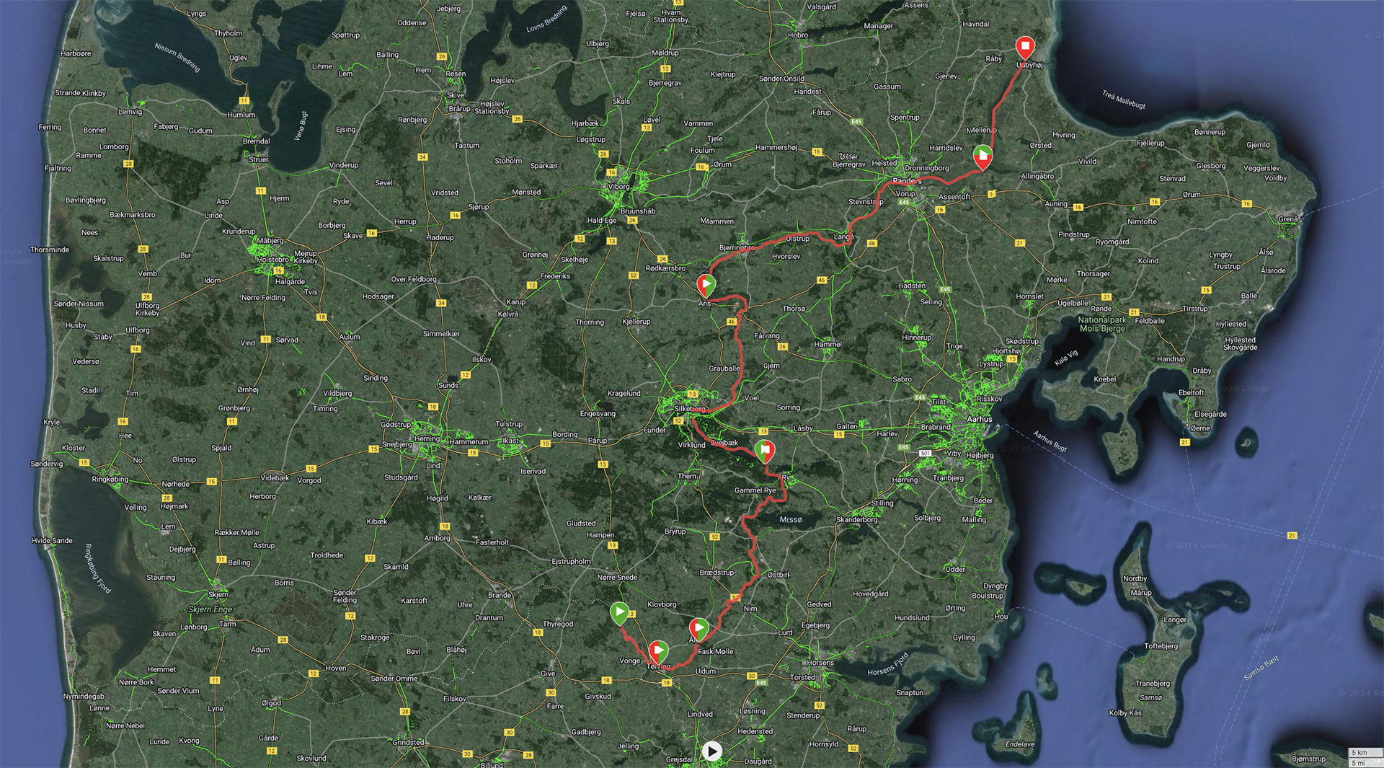The width and height of the screenshot is (1384, 768).
Task: Click the Ikast town label
Action: [x=510, y=440]
